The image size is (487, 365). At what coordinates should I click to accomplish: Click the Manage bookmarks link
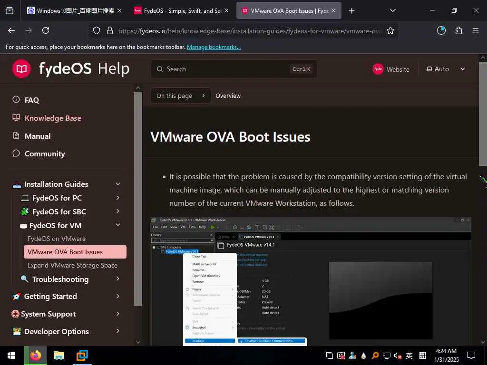pos(214,47)
